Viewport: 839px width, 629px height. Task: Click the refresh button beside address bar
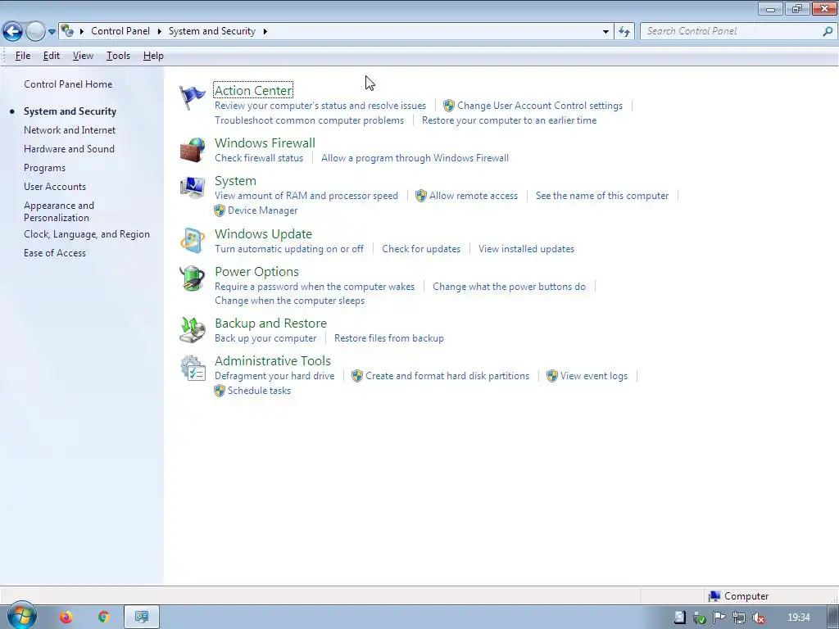pos(624,32)
